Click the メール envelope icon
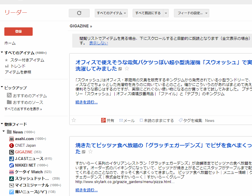 (121, 120)
